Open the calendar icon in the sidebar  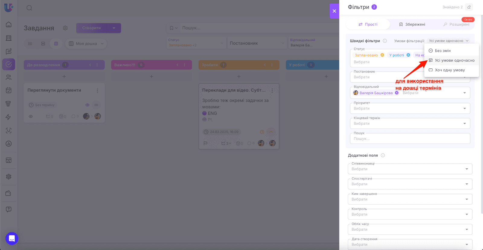9,90
